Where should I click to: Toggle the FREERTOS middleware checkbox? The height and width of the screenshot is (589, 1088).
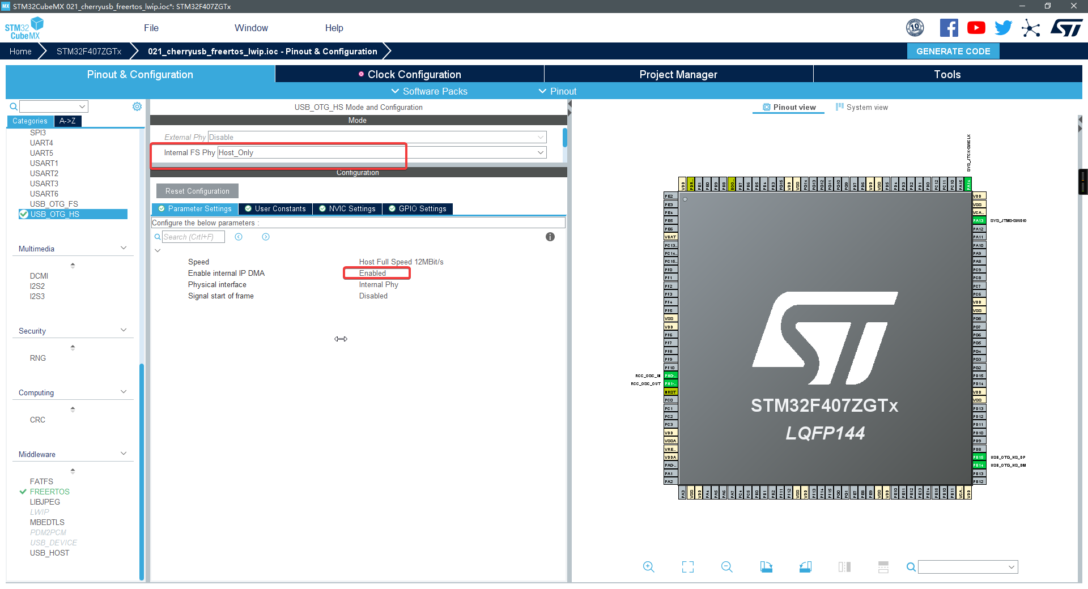pyautogui.click(x=23, y=492)
